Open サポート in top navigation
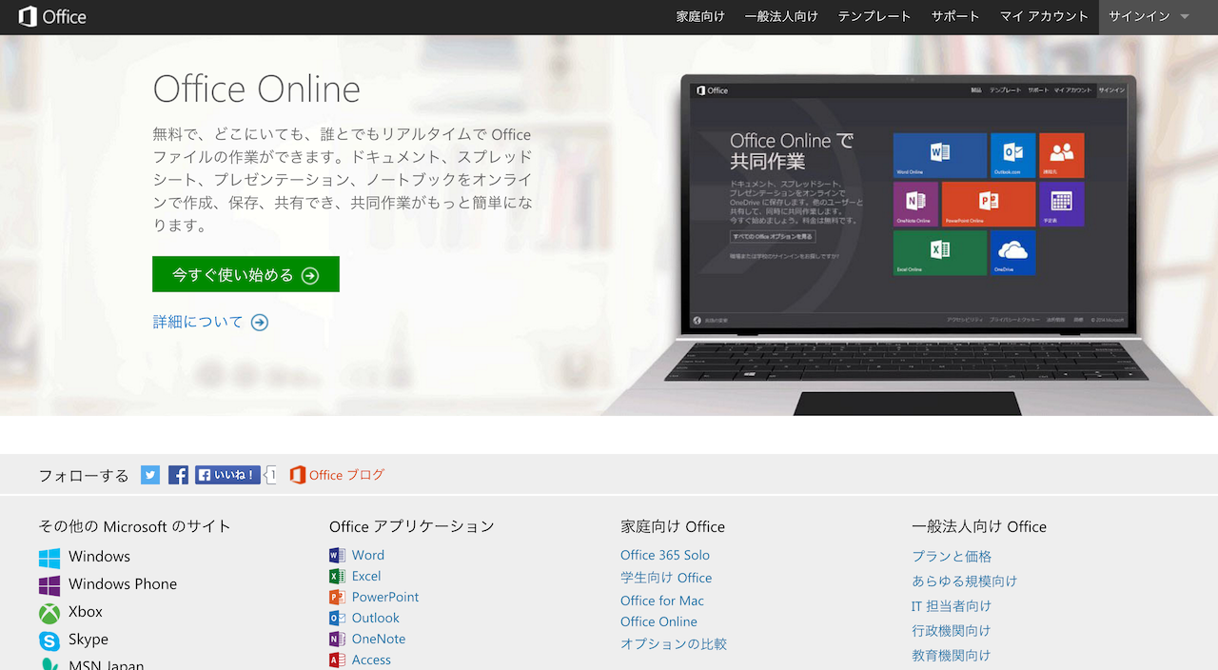This screenshot has width=1218, height=670. [955, 16]
